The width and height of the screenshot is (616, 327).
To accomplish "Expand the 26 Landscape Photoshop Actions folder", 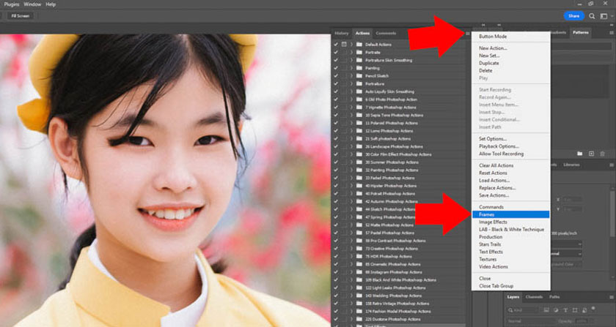I will [351, 146].
